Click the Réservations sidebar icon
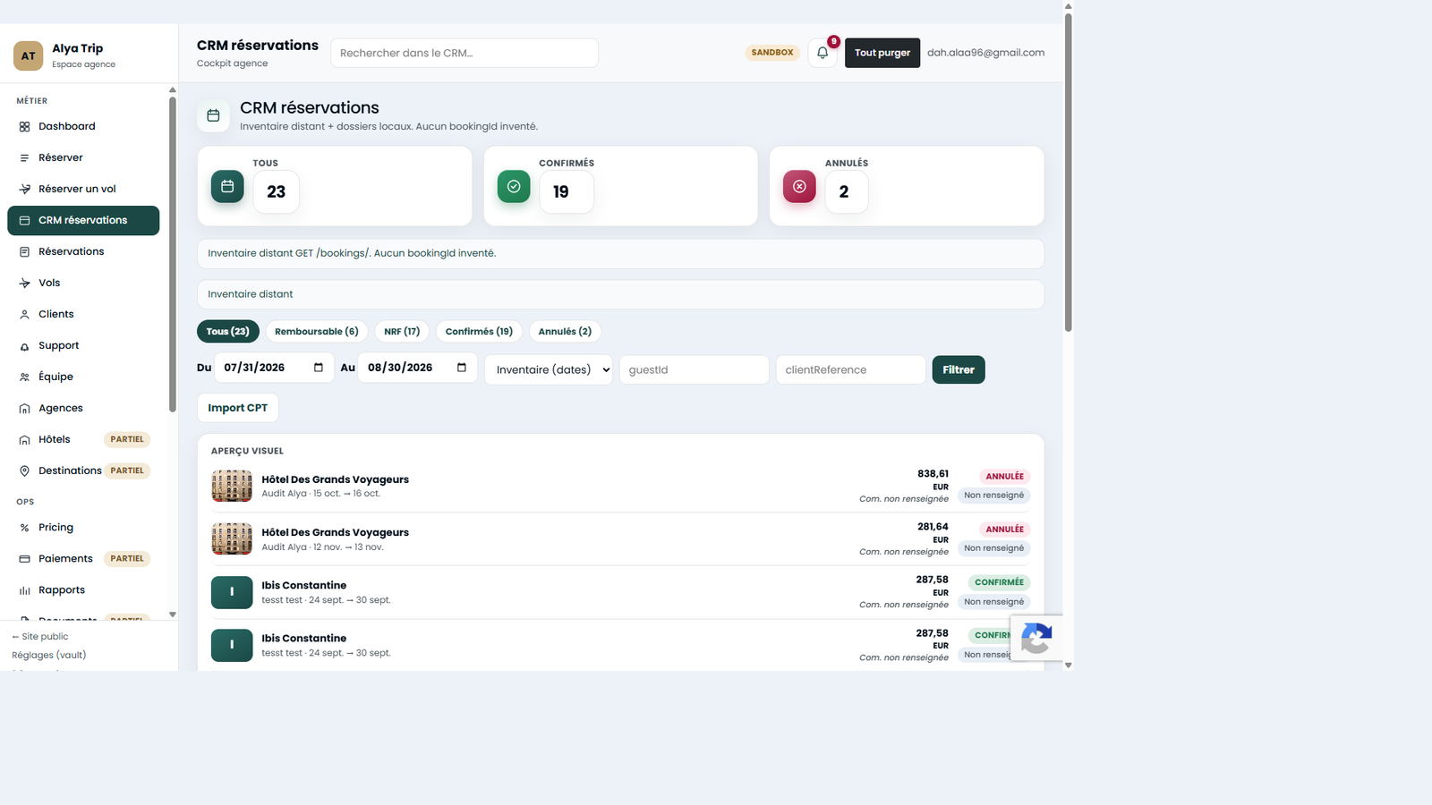This screenshot has height=805, width=1432. click(24, 251)
